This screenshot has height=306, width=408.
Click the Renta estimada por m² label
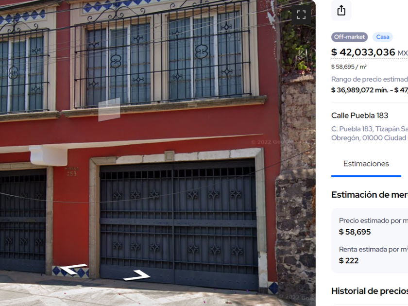[x=374, y=249]
